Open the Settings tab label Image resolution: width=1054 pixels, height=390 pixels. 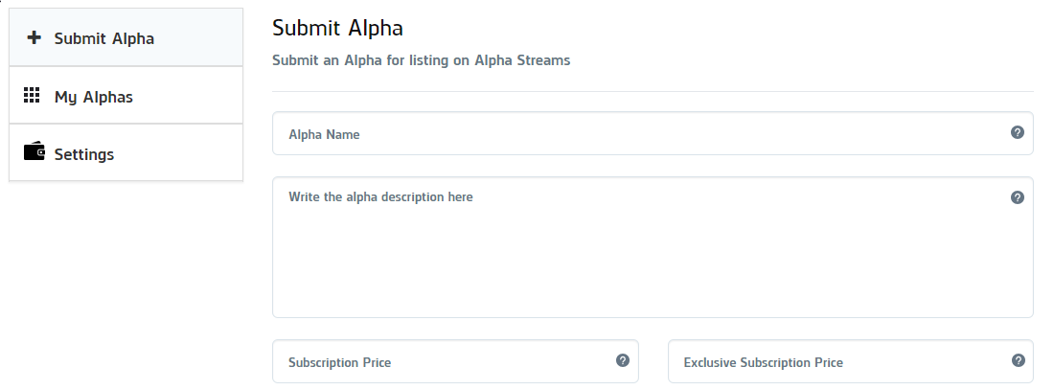(x=84, y=154)
